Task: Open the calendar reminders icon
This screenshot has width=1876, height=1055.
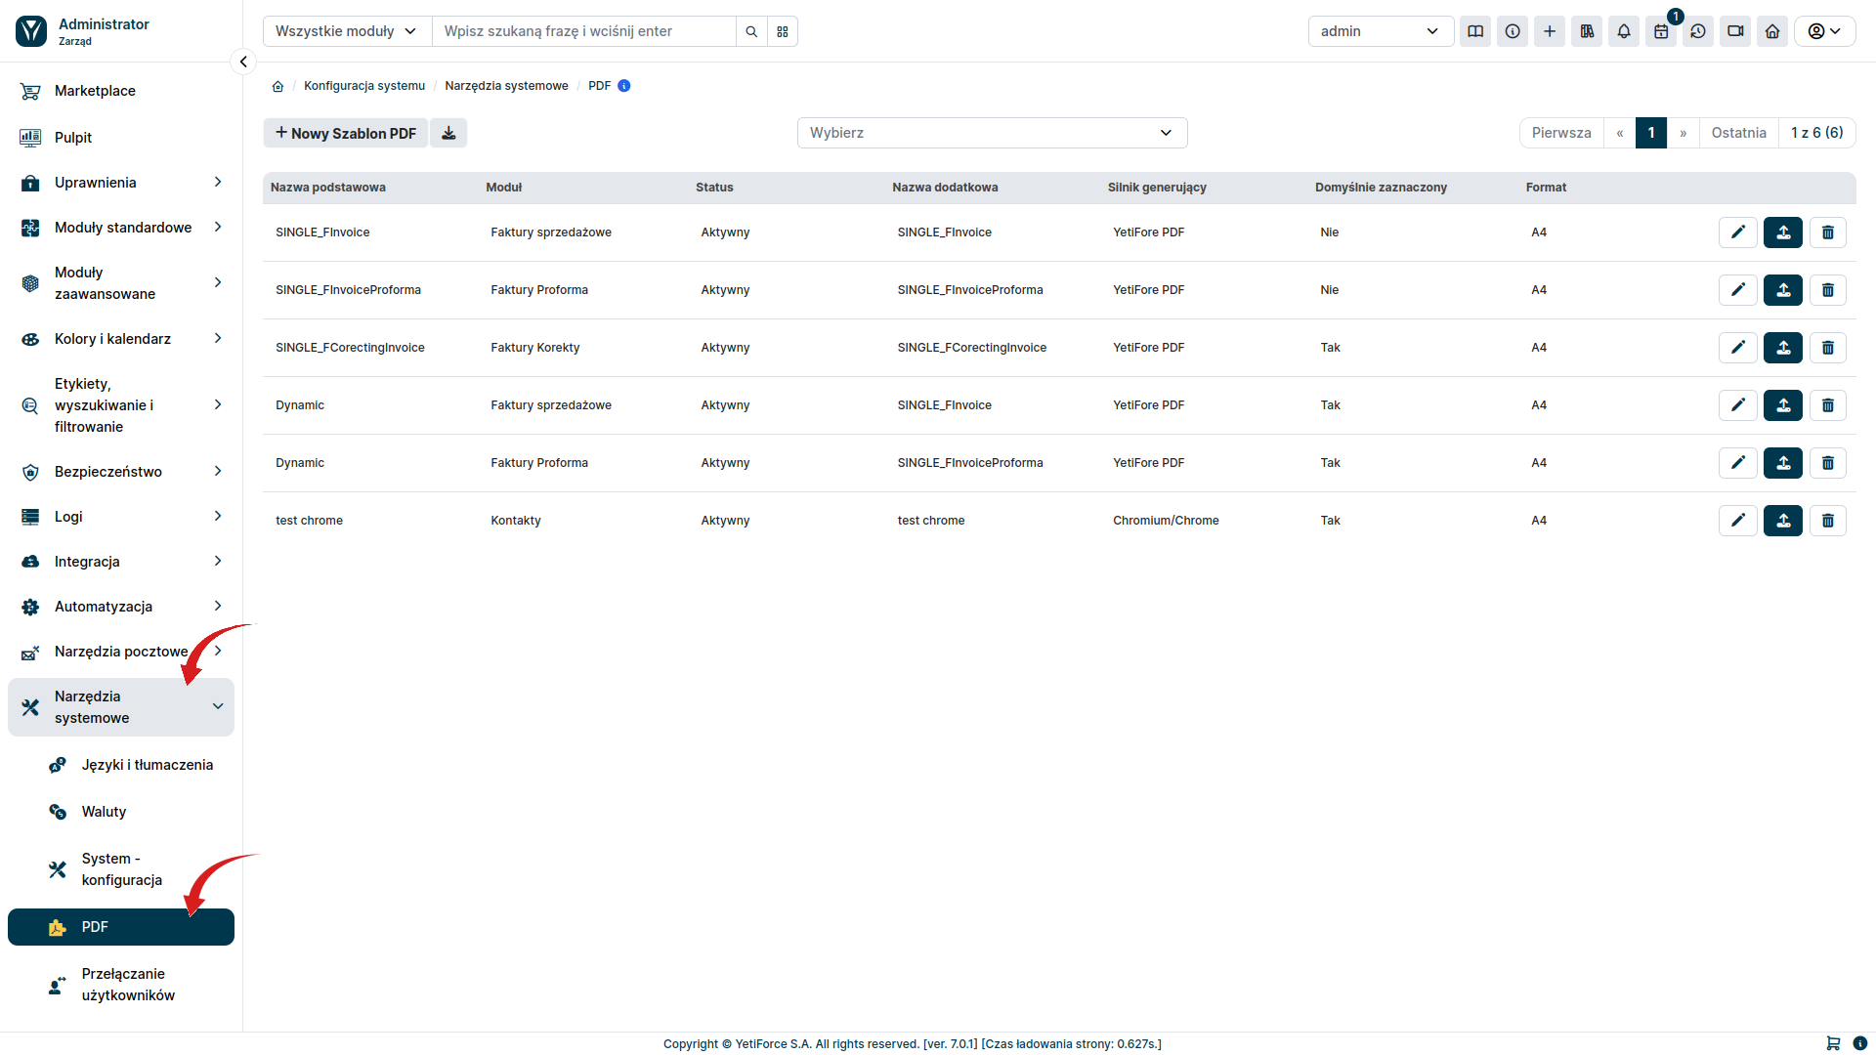Action: tap(1661, 31)
